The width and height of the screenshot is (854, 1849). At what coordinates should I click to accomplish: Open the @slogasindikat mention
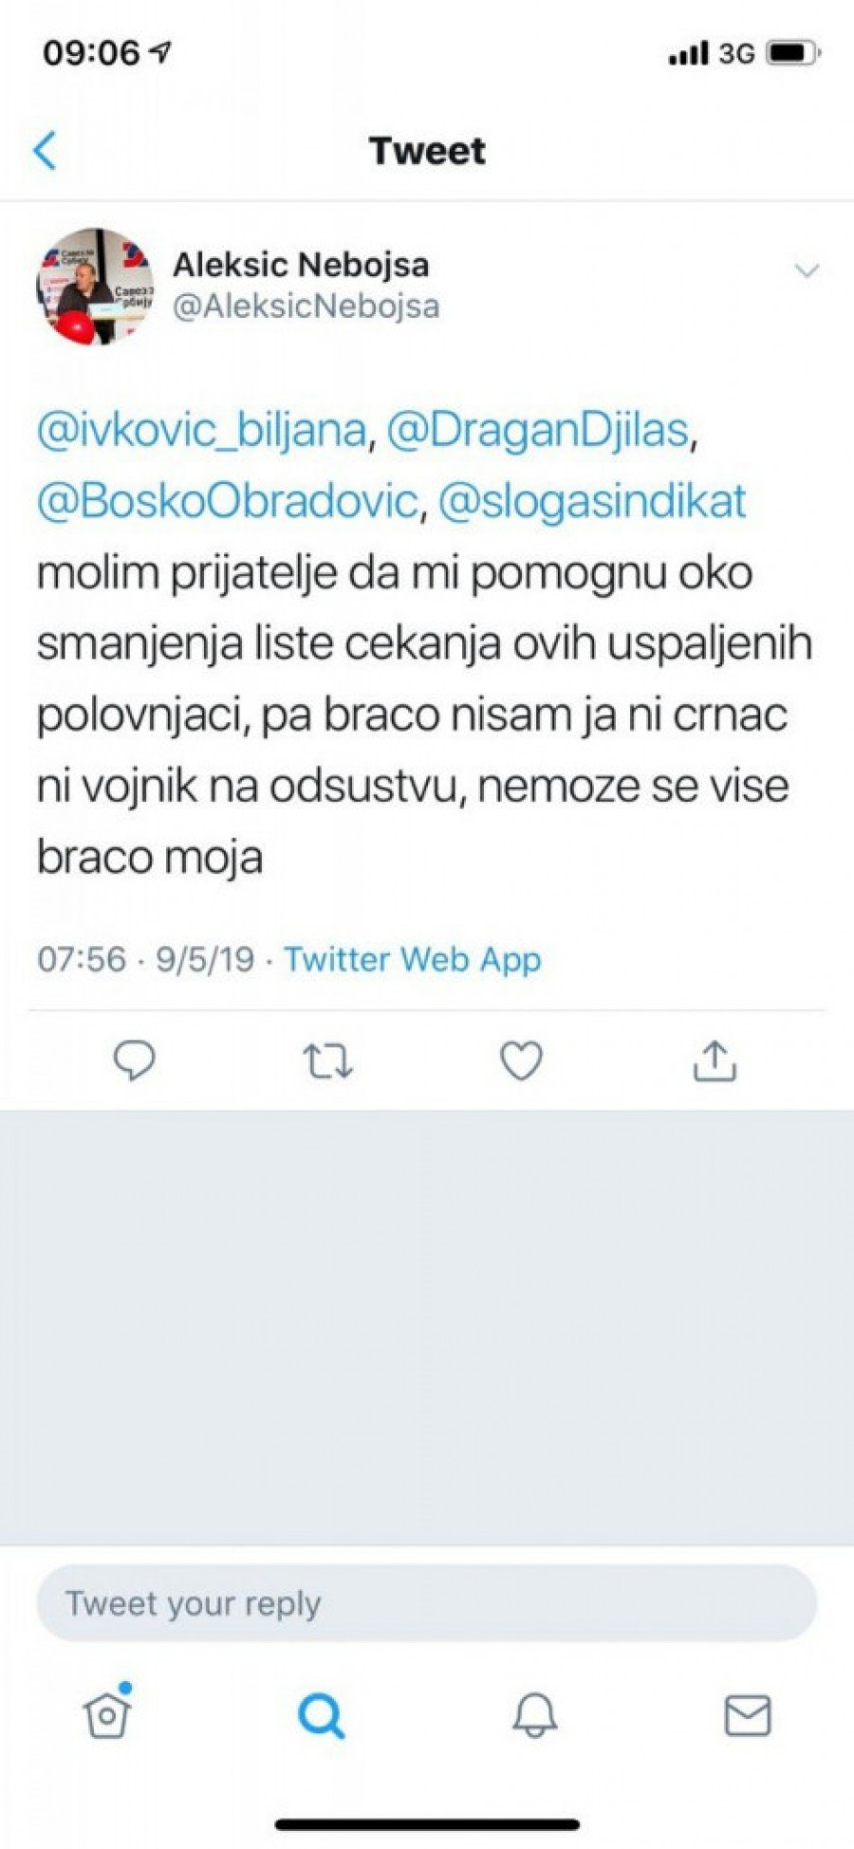coord(592,501)
